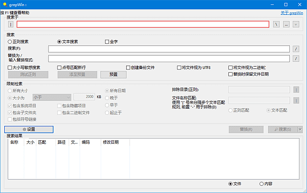Click the 预置 presets button
This screenshot has height=193, width=307.
click(x=113, y=75)
